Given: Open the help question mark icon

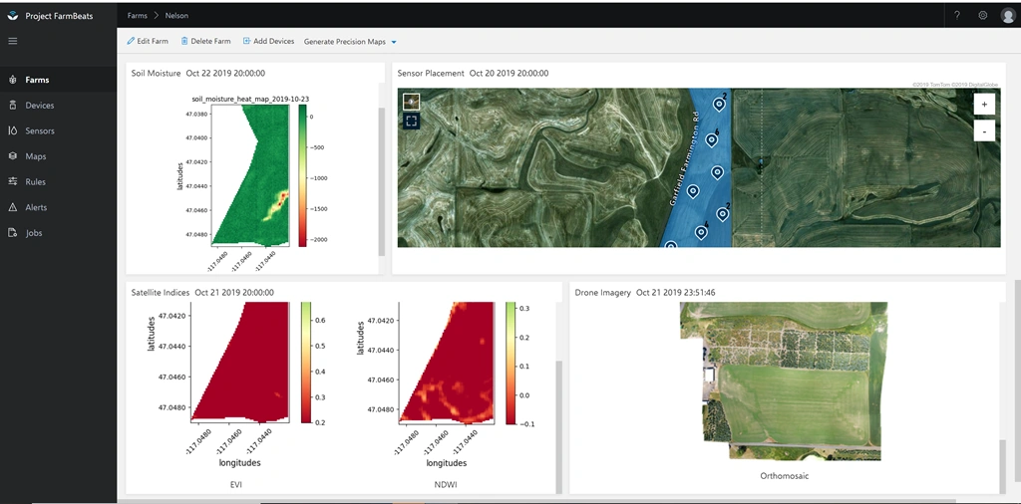Looking at the screenshot, I should click(x=957, y=16).
